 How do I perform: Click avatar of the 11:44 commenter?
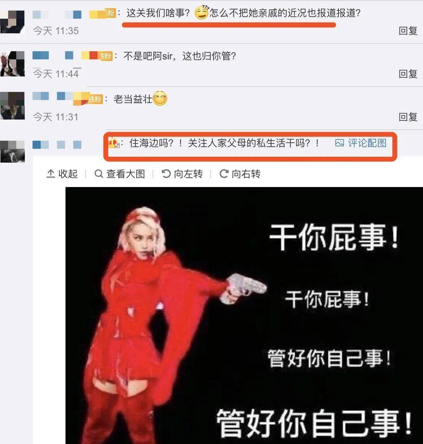point(12,64)
